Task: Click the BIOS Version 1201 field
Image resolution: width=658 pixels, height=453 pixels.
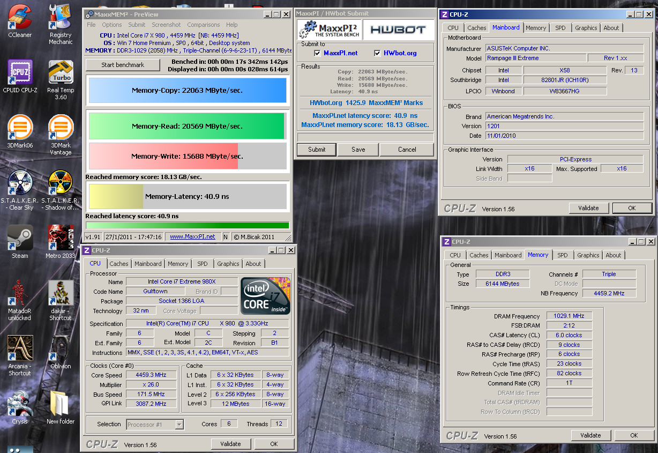Action: [x=565, y=126]
